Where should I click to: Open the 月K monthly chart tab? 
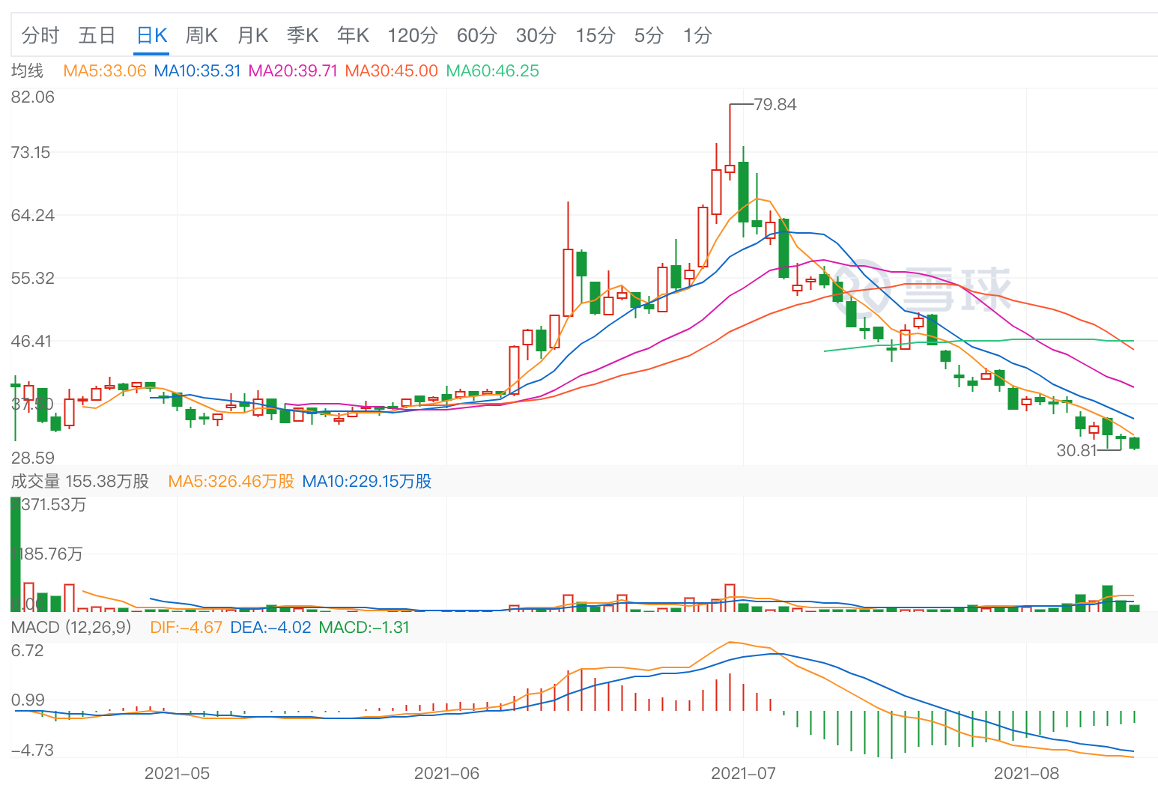[252, 35]
